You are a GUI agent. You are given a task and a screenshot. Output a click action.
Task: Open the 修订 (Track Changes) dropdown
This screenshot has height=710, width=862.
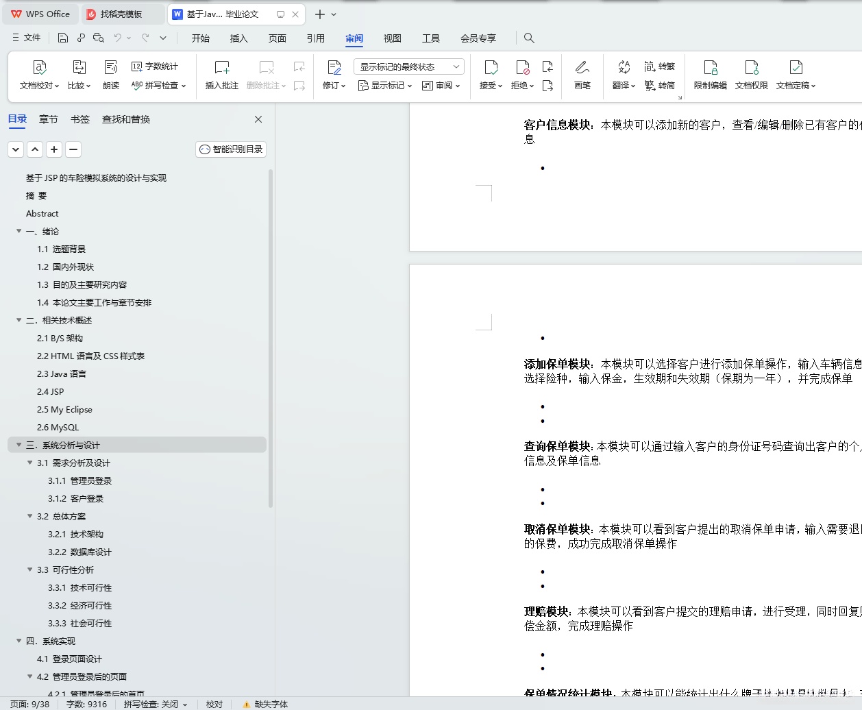pos(334,73)
